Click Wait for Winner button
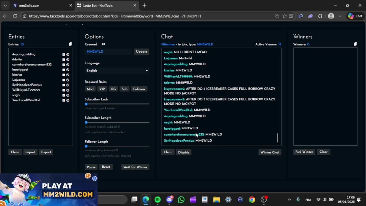 point(135,167)
